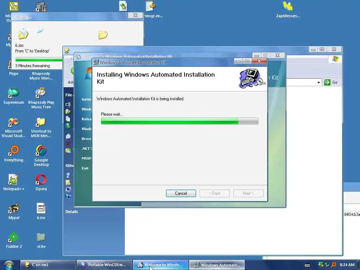Select the 840-kb3a file item in Explorer
Image resolution: width=360 pixels, height=270 pixels.
[352, 214]
